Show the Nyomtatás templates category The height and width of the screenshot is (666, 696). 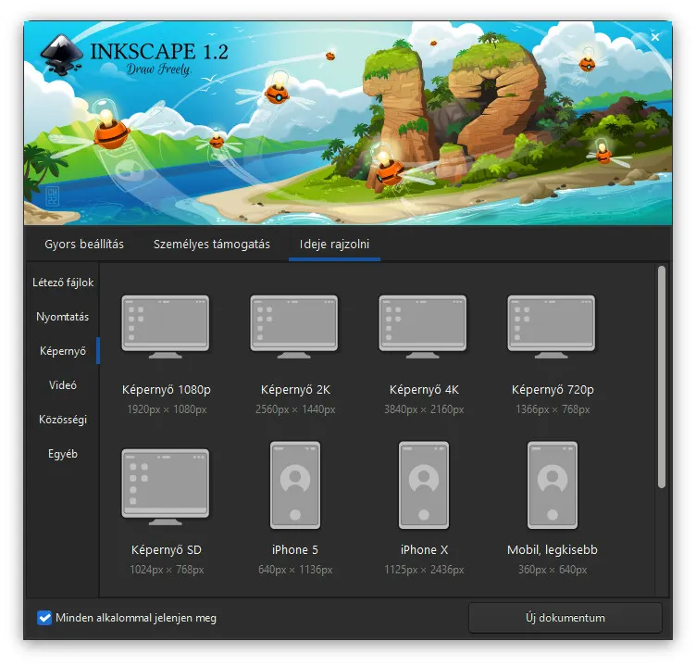point(62,317)
